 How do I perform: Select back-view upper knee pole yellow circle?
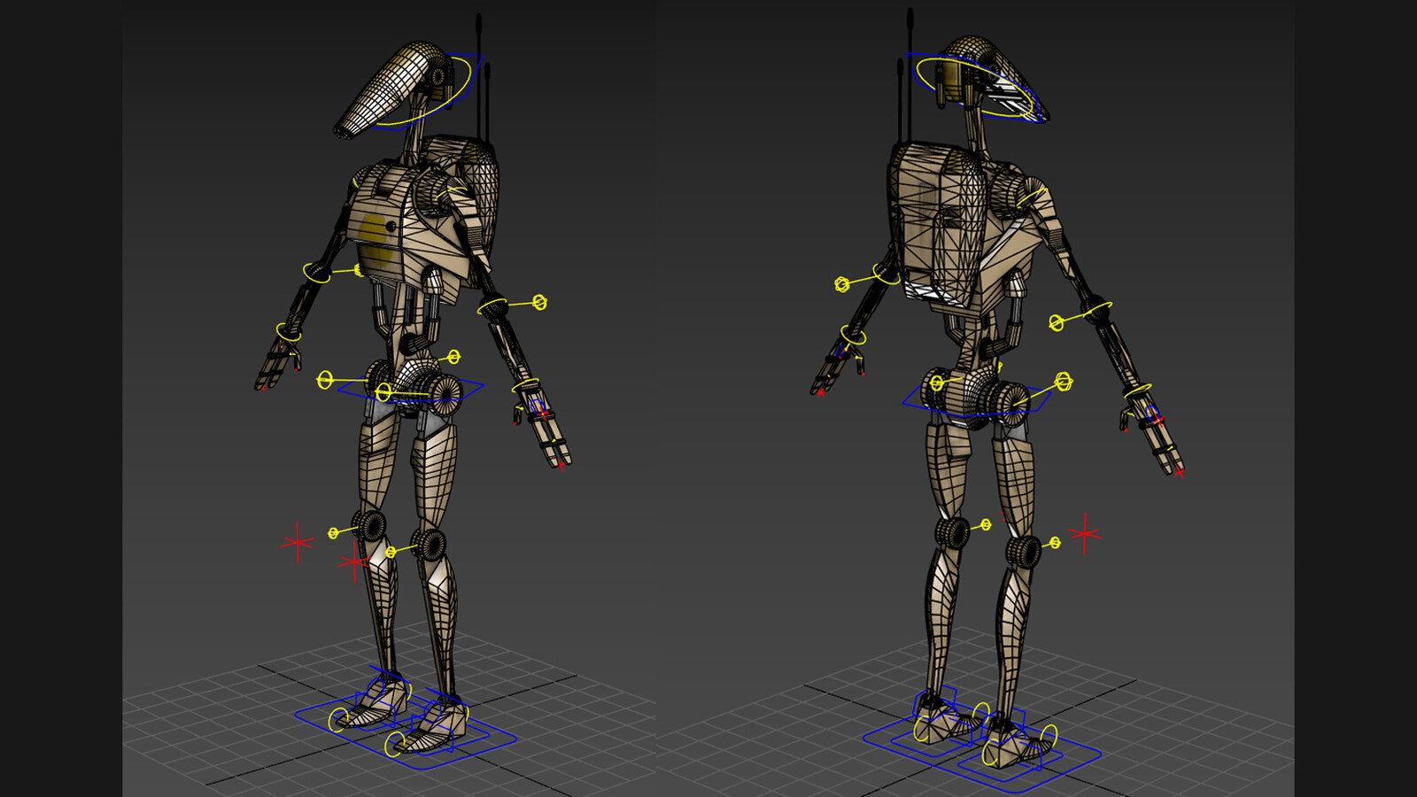[986, 525]
